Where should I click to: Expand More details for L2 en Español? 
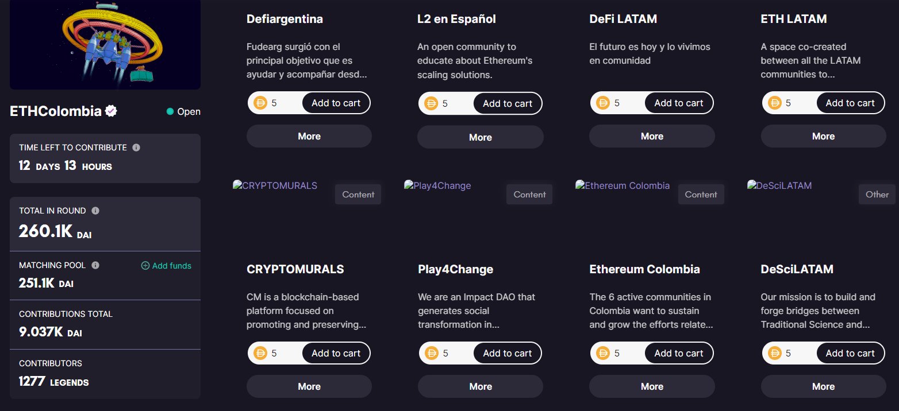(x=481, y=137)
